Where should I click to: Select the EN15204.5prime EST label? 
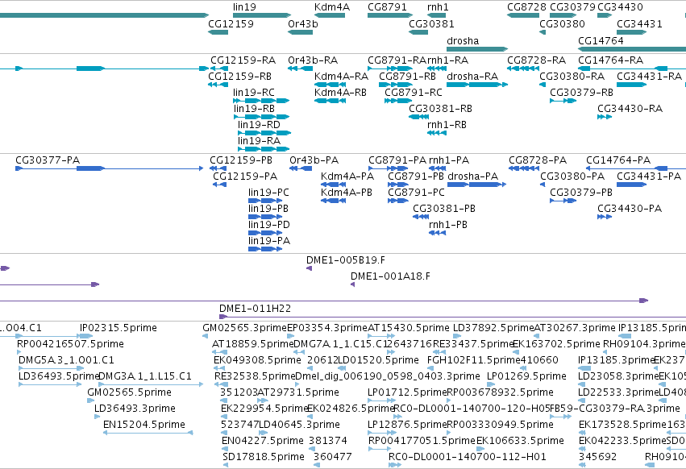(x=144, y=425)
